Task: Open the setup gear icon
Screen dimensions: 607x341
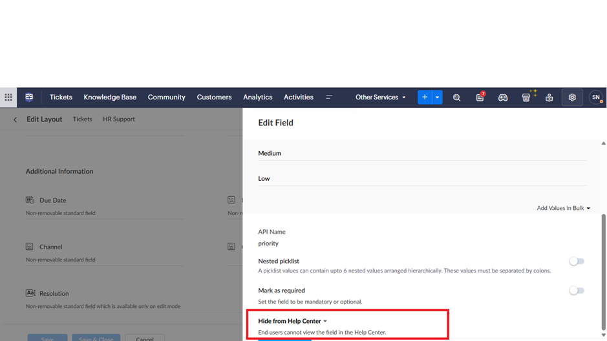Action: tap(572, 98)
